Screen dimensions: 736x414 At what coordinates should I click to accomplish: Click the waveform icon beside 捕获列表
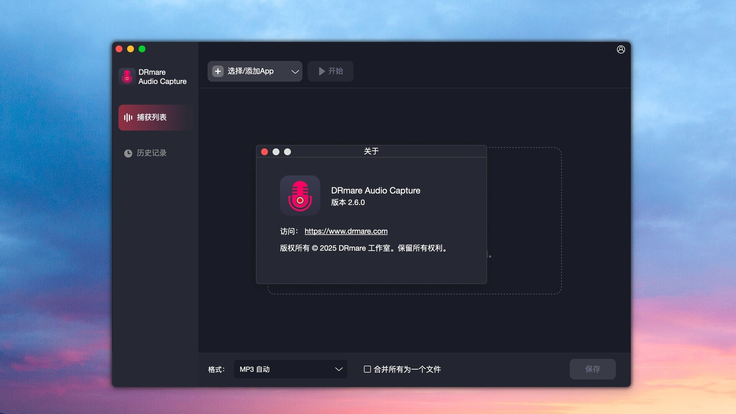pyautogui.click(x=128, y=117)
